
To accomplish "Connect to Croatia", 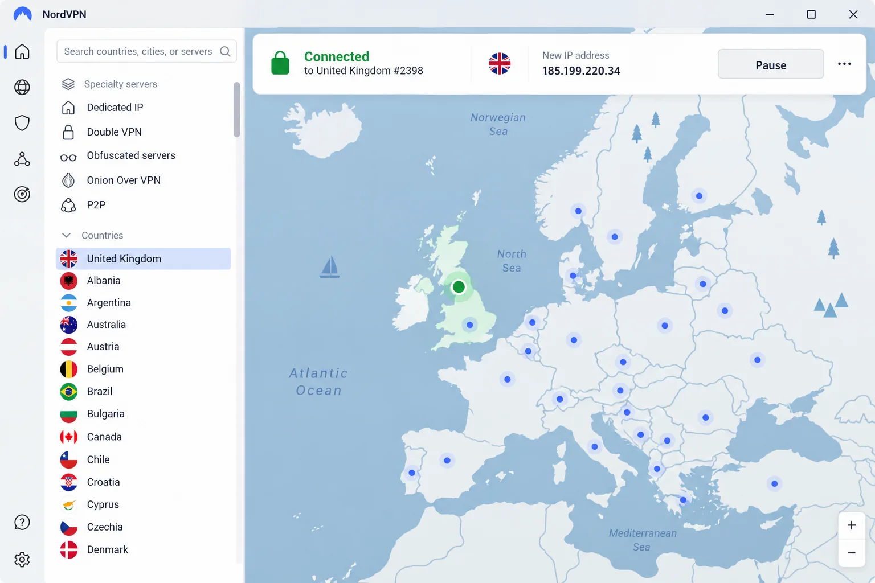I will [144, 482].
